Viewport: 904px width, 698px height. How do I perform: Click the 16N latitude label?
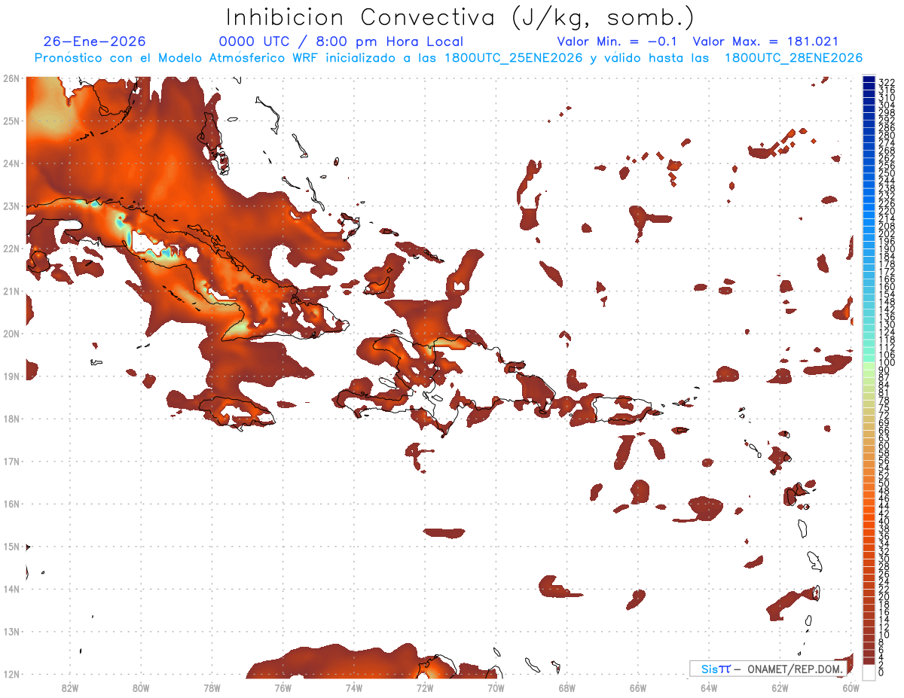point(11,504)
